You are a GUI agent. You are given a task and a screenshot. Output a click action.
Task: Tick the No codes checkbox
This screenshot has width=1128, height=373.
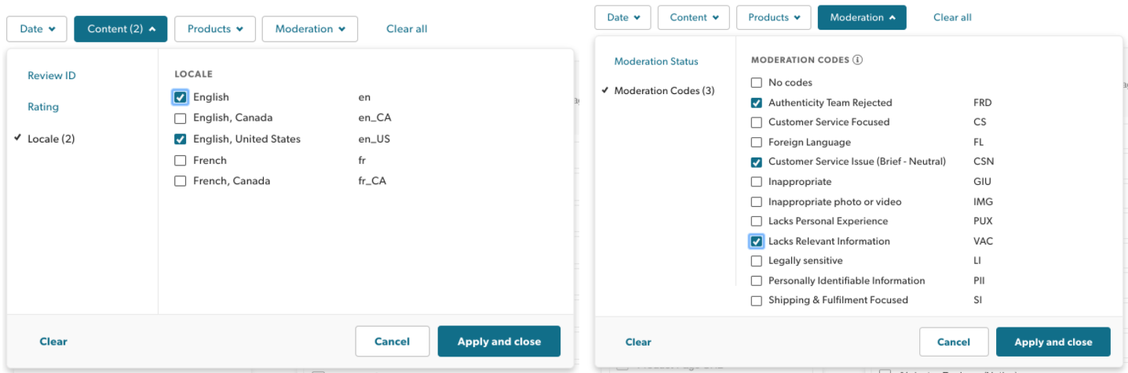coord(757,82)
